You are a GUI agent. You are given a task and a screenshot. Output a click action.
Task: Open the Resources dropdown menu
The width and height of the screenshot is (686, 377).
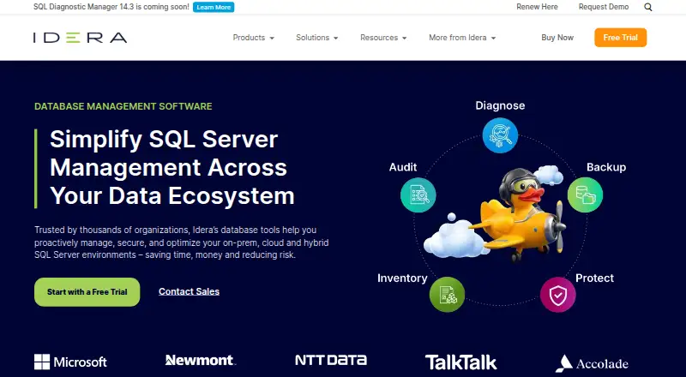383,38
